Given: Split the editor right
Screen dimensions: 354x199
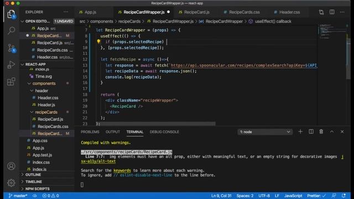Looking at the screenshot, I should point(332,12).
